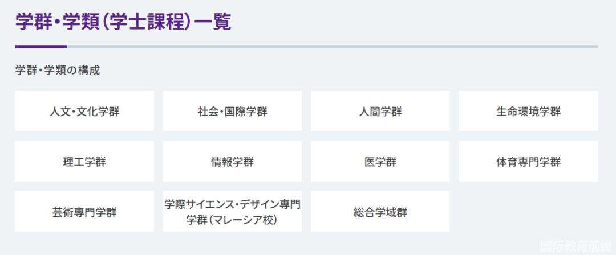
Task: Click the 人間学群 card
Action: pos(380,111)
